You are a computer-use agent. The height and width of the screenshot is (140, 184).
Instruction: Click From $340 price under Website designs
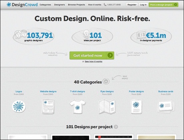tap(48, 94)
